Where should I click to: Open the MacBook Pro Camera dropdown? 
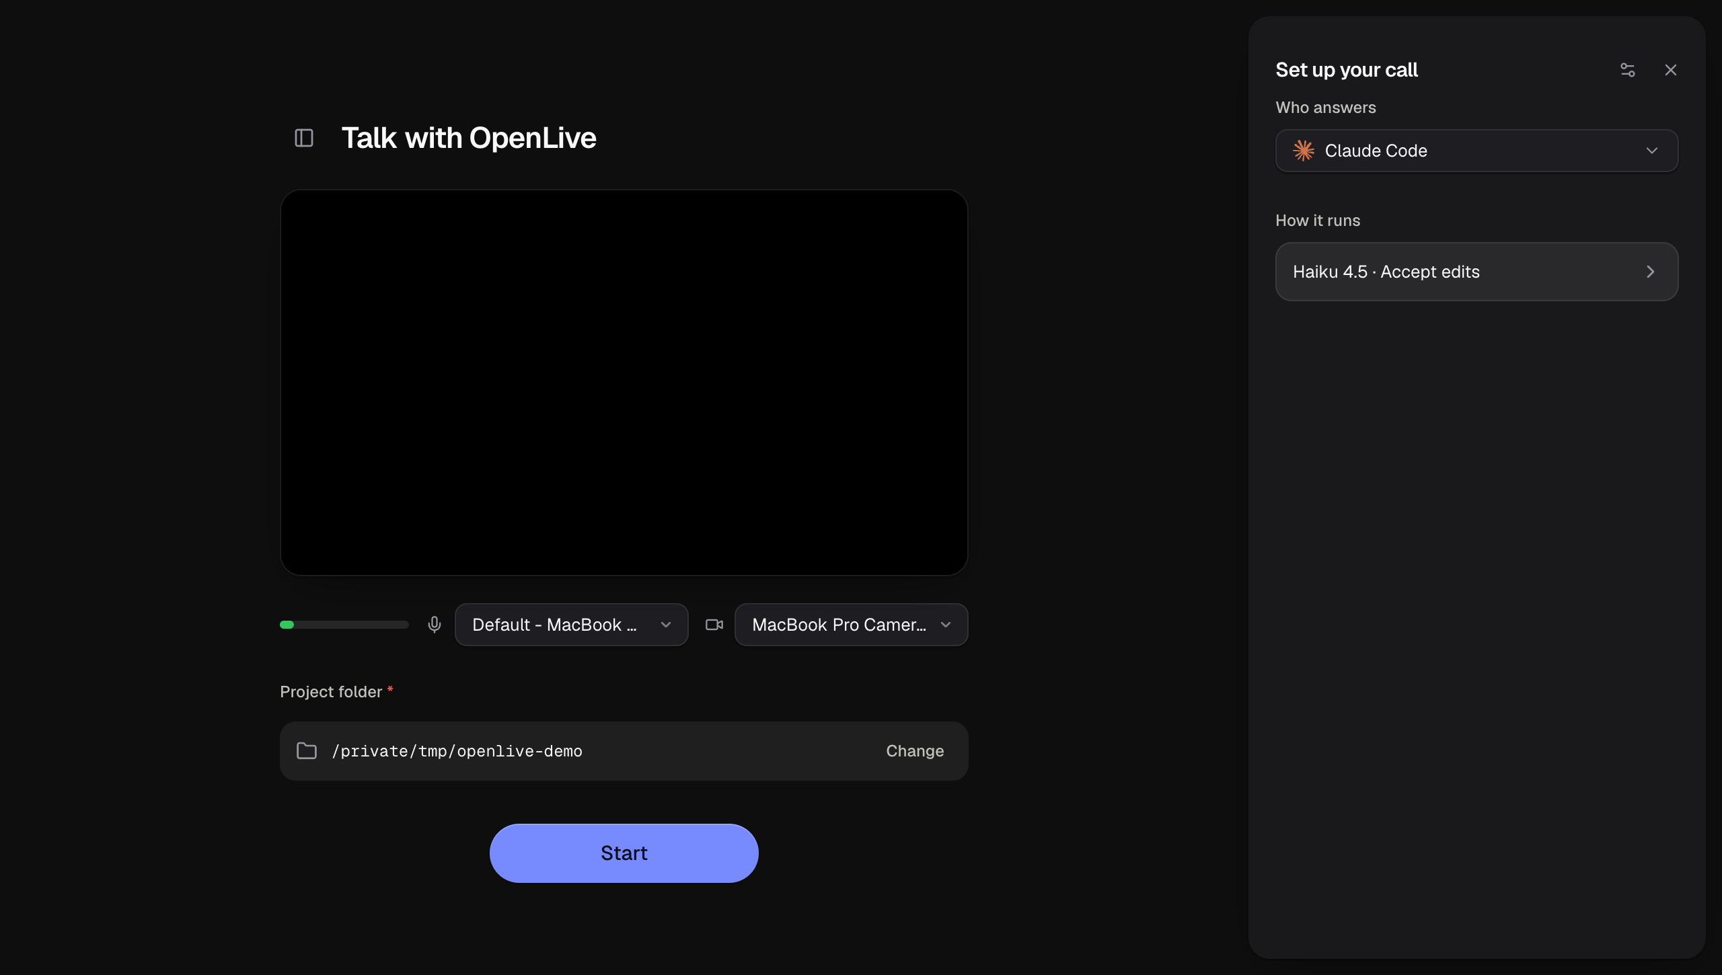(x=851, y=625)
